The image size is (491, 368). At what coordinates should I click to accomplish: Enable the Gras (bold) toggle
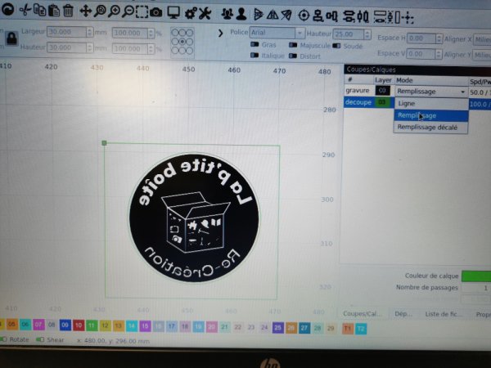[254, 45]
